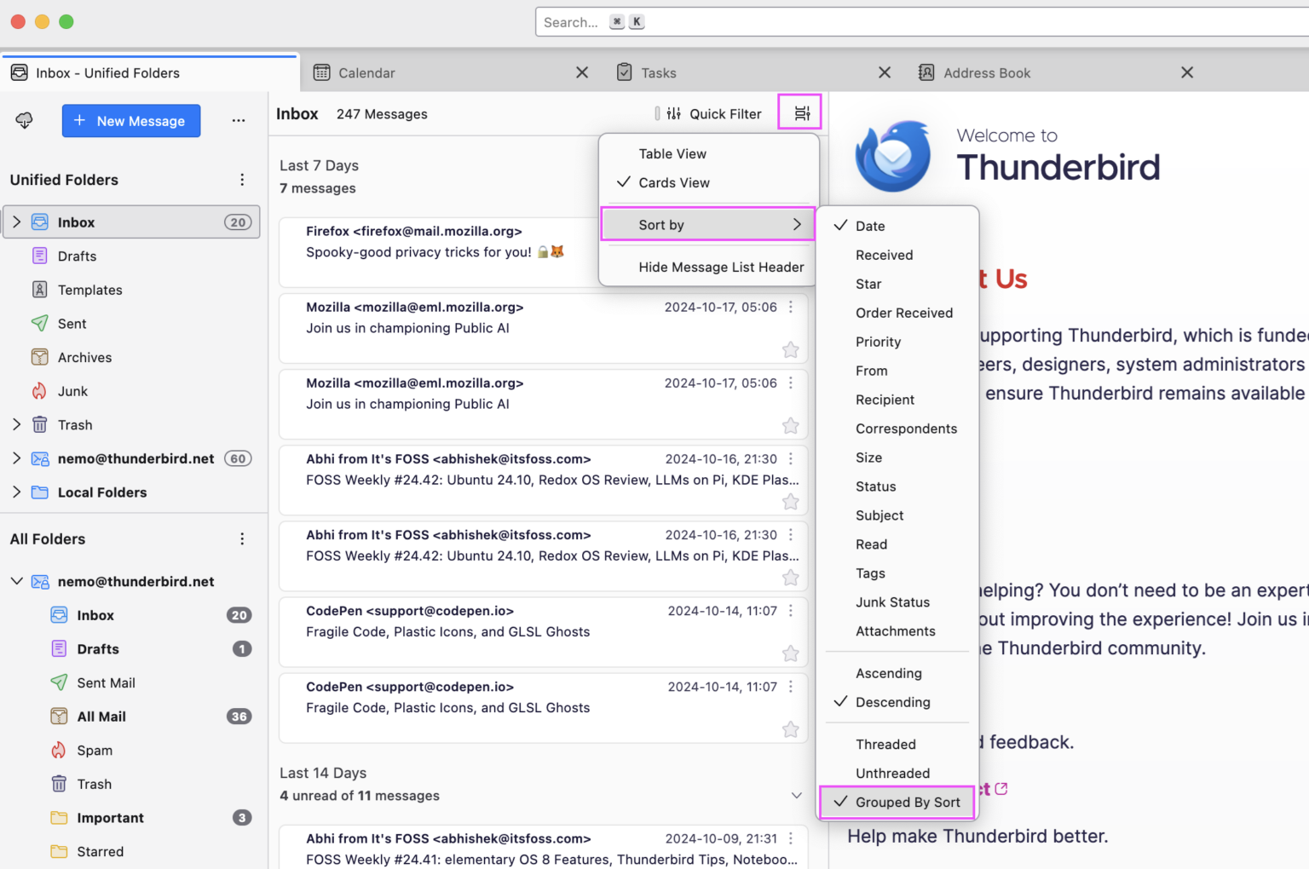
Task: Switch to the Calendar tab
Action: 452,72
